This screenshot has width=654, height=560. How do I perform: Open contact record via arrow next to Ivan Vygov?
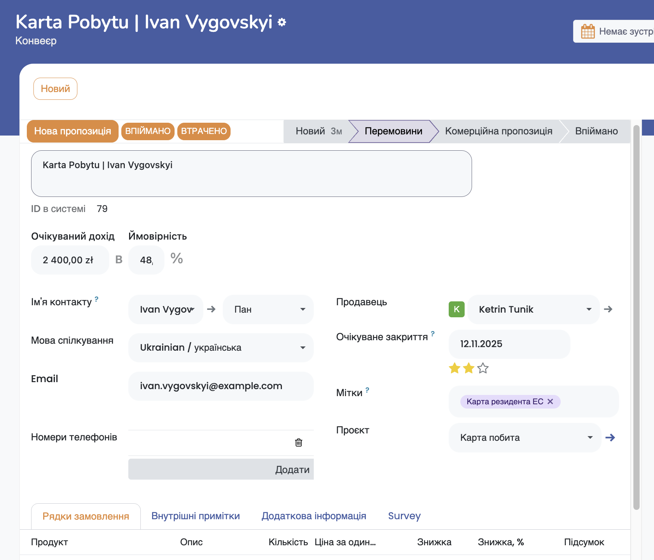(x=211, y=310)
